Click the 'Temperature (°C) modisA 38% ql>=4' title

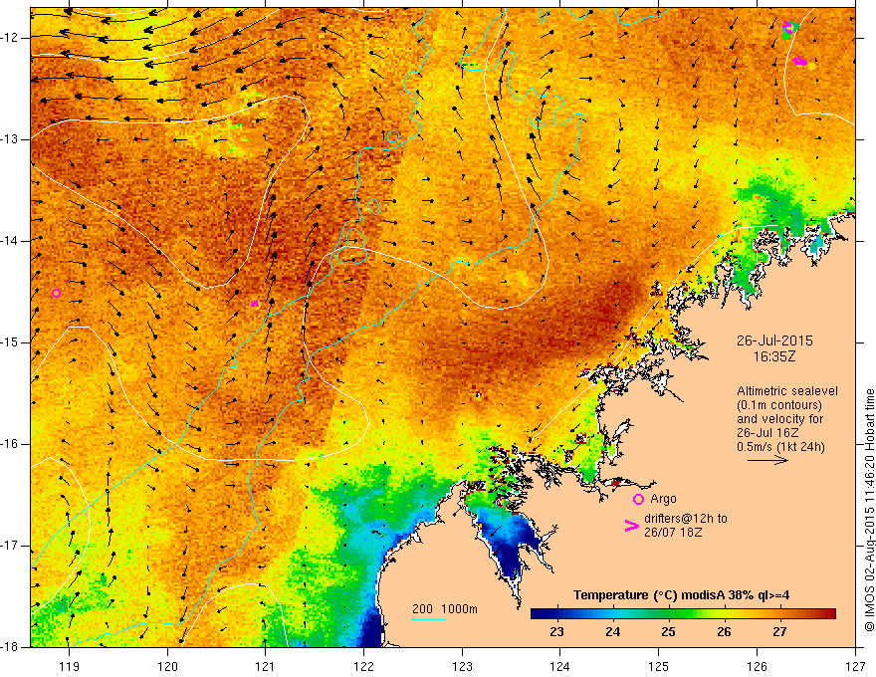[681, 595]
